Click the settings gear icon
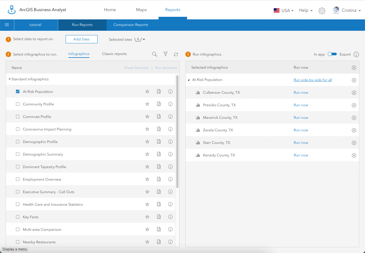 click(322, 11)
